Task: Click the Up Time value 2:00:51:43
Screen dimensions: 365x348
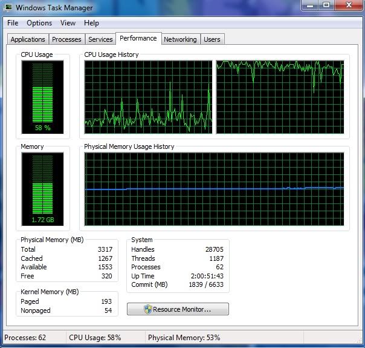Action: coord(207,276)
